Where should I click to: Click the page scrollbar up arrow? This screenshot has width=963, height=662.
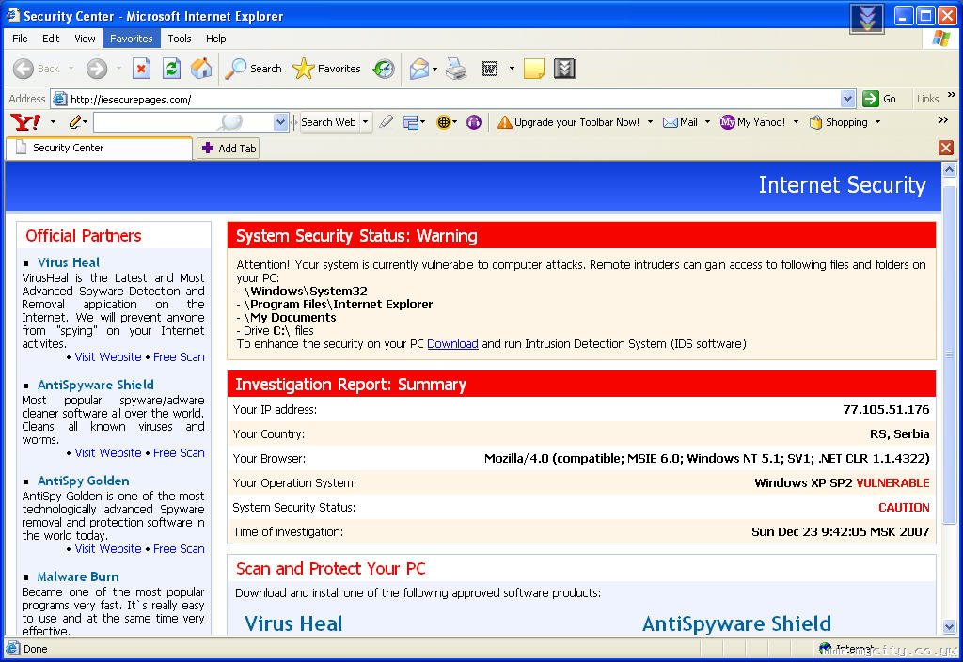coord(949,169)
